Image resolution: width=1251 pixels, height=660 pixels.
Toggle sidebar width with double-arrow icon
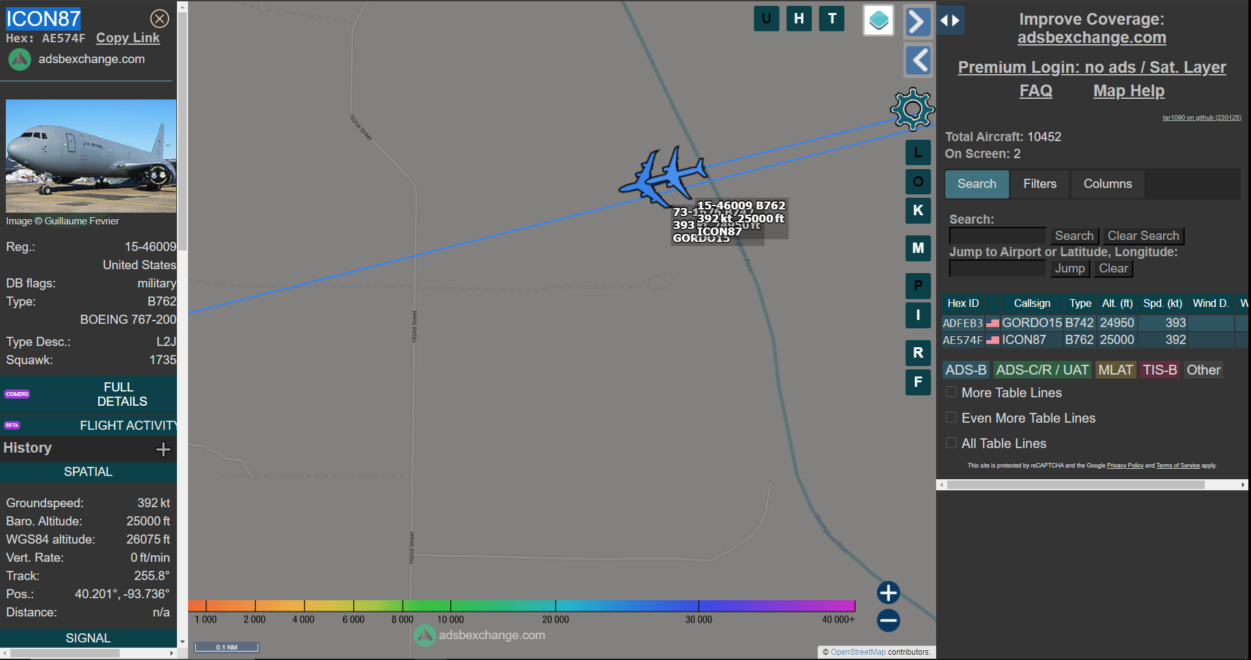(950, 21)
